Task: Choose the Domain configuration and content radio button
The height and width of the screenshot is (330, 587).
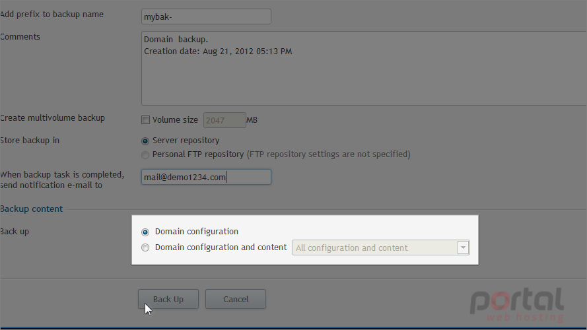Action: (x=145, y=247)
